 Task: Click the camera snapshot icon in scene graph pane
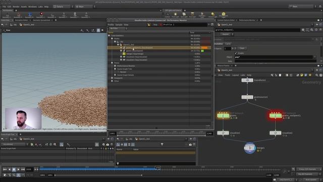pos(107,145)
